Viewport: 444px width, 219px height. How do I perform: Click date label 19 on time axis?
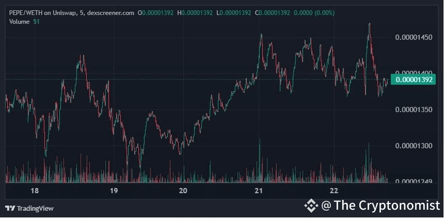[x=114, y=191]
